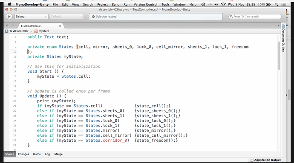Open the Default runtime dropdown
Image resolution: width=294 pixels, height=163 pixels.
66,17
